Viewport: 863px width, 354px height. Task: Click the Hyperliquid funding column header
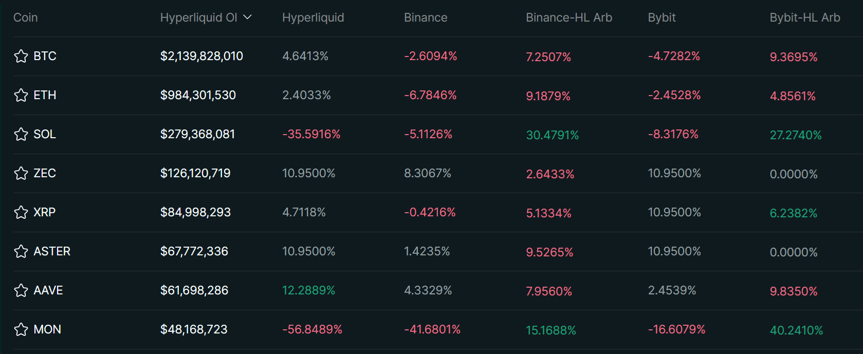[313, 17]
